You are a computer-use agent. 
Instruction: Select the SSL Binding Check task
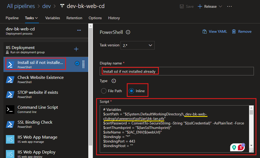46,124
